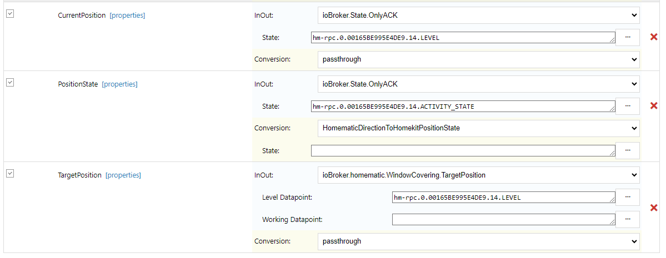The image size is (666, 258).
Task: Open the TargetPosition passthrough conversion dropdown
Action: tap(478, 241)
